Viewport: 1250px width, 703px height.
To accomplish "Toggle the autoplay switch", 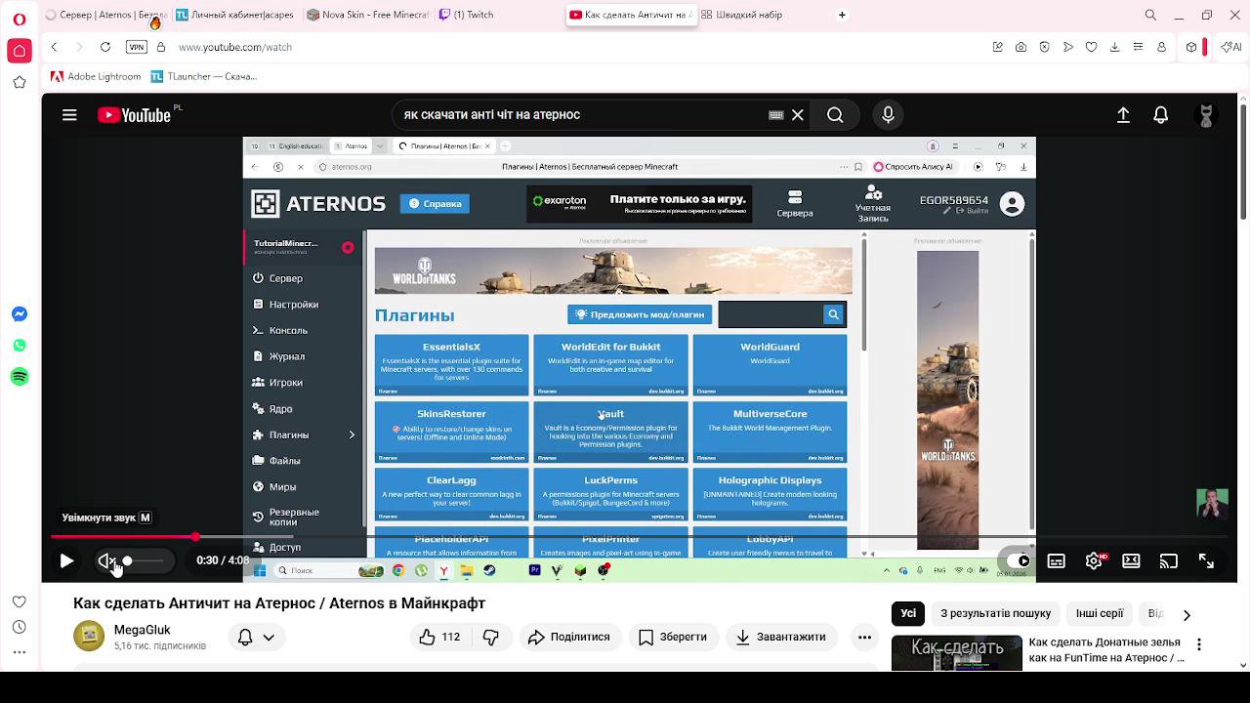I will point(1019,560).
